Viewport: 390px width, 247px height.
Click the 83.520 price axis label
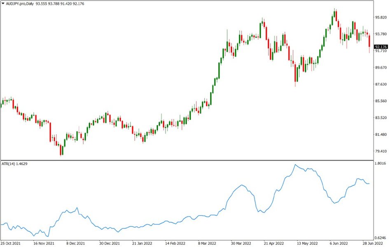(x=381, y=118)
